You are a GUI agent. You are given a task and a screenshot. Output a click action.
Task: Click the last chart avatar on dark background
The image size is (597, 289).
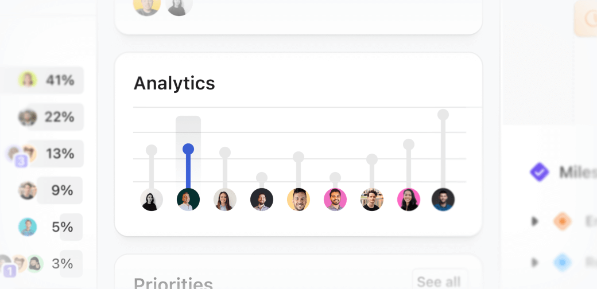pos(443,200)
